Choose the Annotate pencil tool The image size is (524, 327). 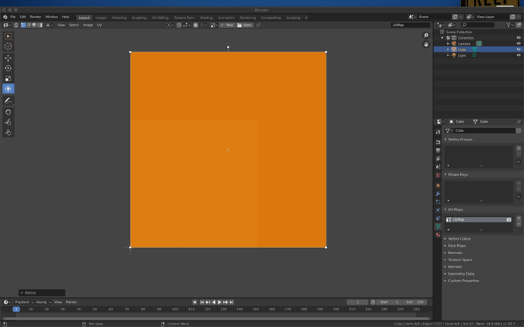pyautogui.click(x=8, y=101)
